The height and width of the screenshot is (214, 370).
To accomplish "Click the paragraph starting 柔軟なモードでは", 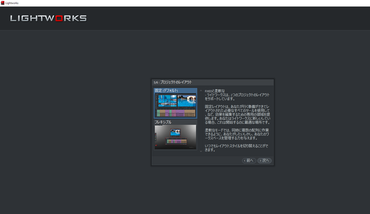I will (x=237, y=134).
